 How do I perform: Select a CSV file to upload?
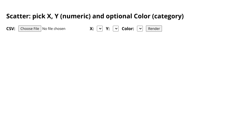click(30, 29)
